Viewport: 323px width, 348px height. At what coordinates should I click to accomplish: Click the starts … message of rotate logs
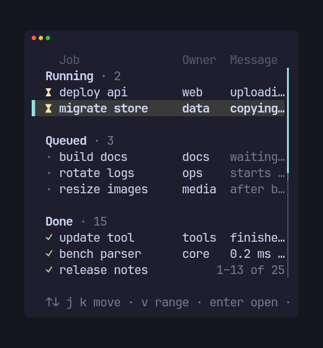pos(257,173)
